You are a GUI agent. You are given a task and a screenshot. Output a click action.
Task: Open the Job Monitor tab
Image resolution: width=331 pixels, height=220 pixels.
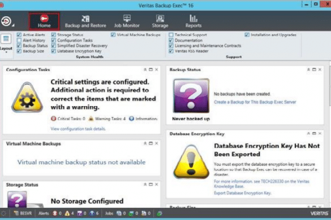coord(127,21)
